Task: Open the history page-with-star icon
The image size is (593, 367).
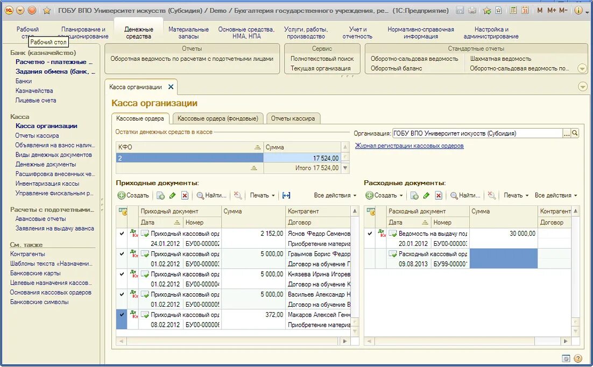Action: [499, 11]
